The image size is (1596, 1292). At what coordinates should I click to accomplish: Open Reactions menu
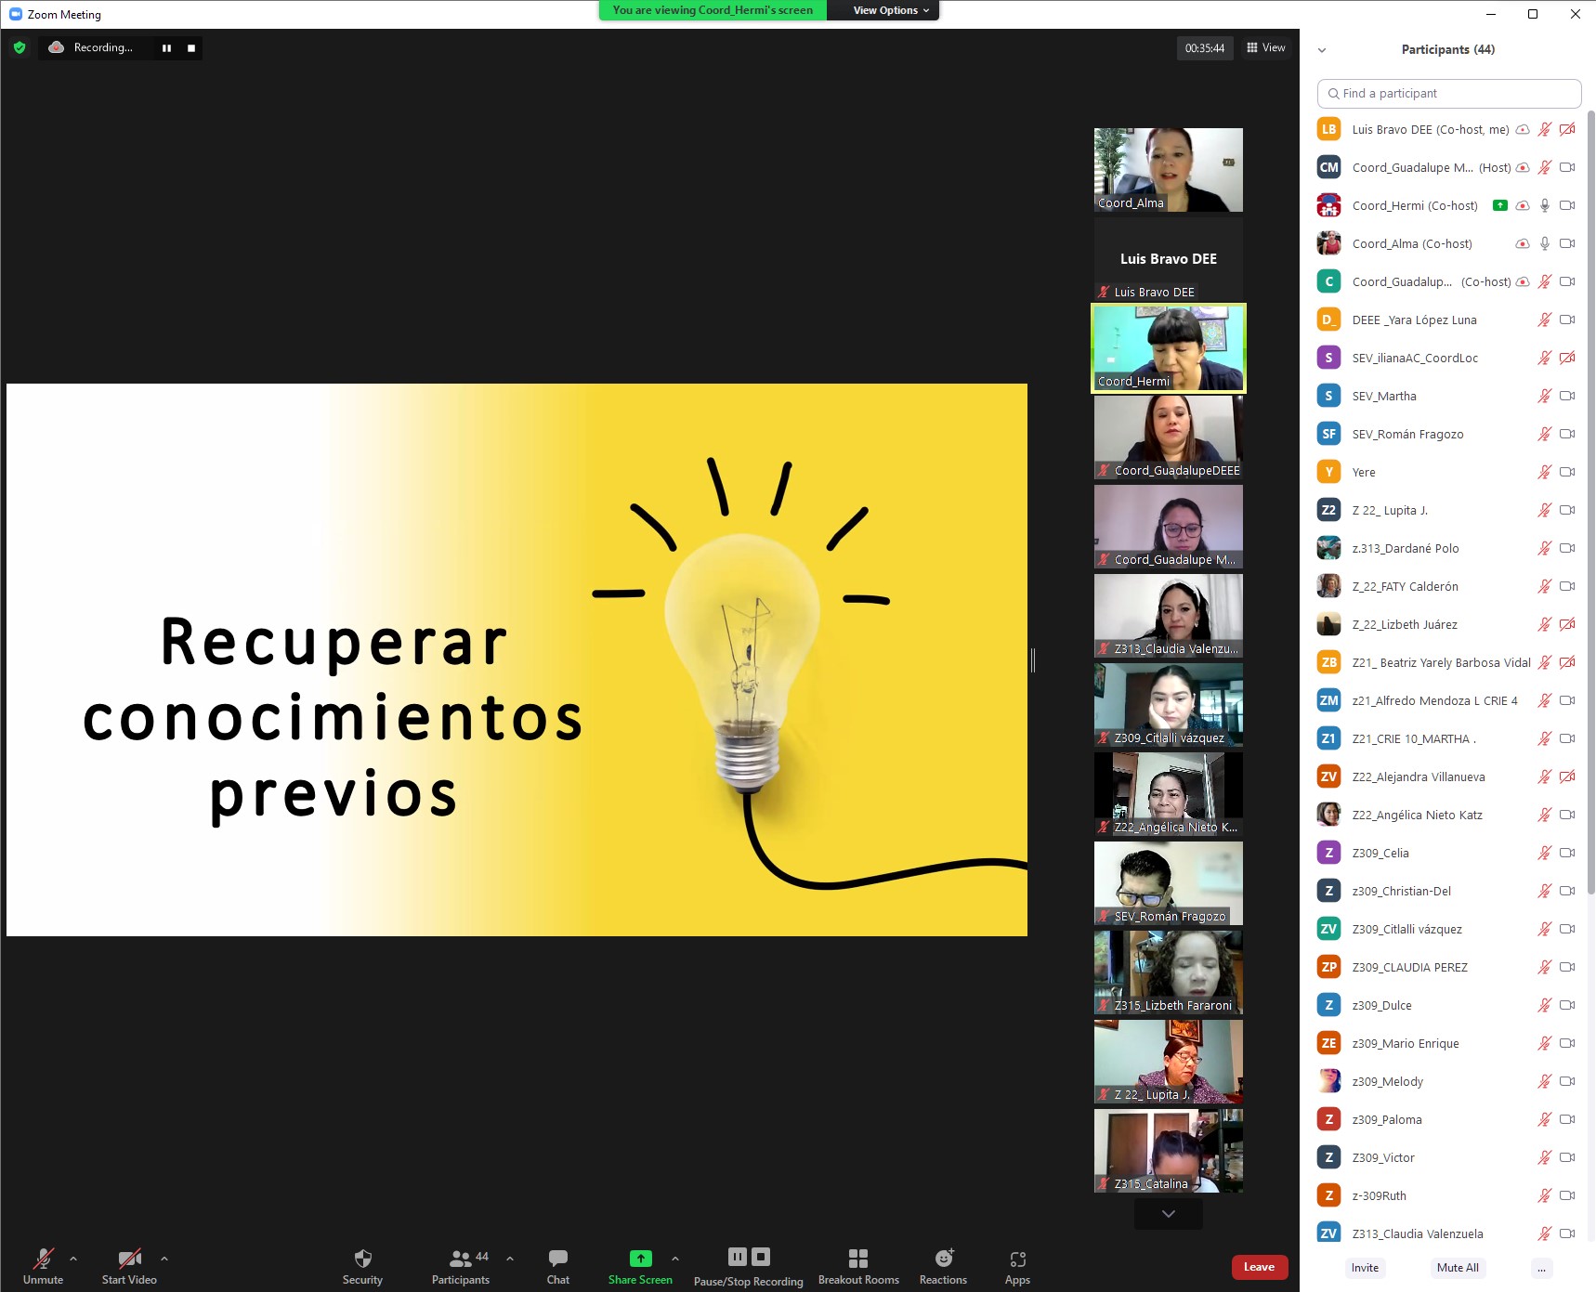pyautogui.click(x=943, y=1267)
